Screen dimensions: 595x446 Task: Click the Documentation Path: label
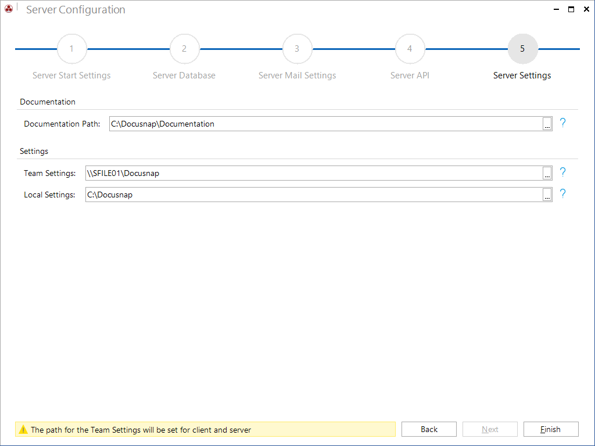[62, 124]
